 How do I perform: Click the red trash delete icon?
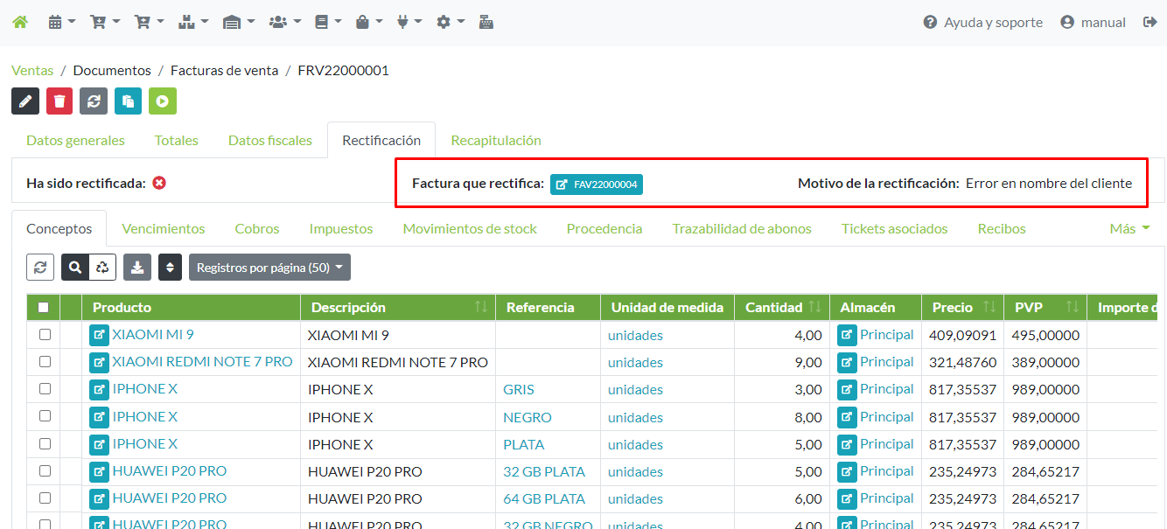pos(59,101)
